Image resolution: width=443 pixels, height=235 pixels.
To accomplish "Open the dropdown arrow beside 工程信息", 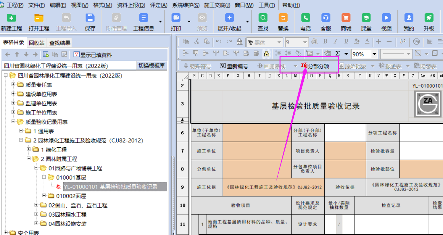I will (x=160, y=22).
